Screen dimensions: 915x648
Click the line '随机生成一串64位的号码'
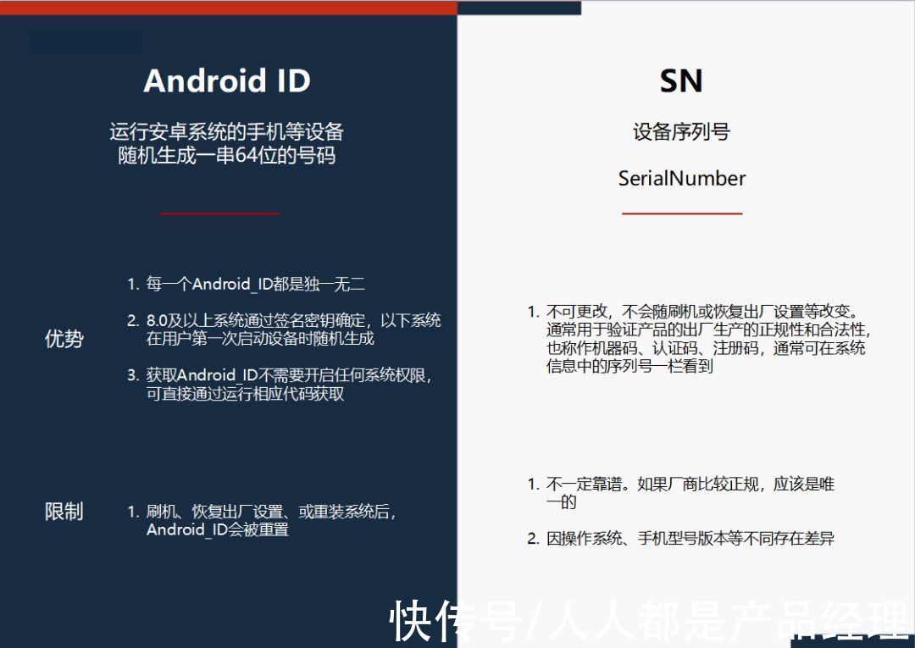click(226, 156)
